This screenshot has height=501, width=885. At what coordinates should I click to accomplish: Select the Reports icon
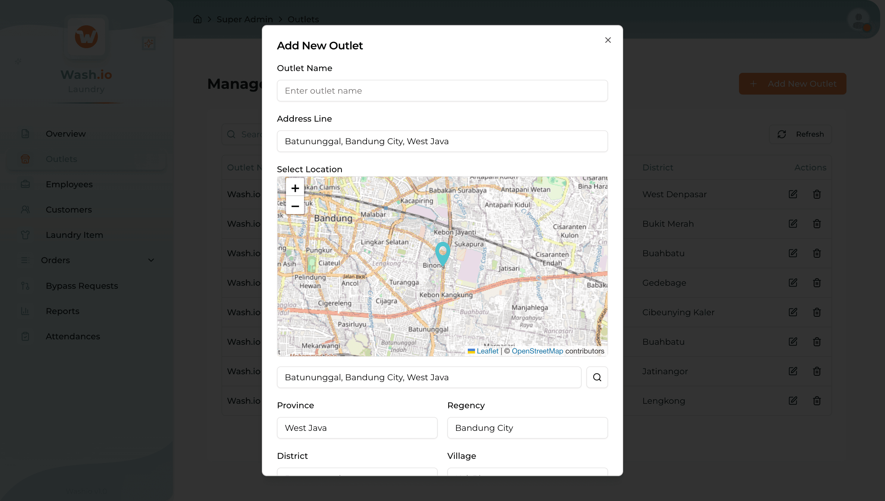pos(26,311)
